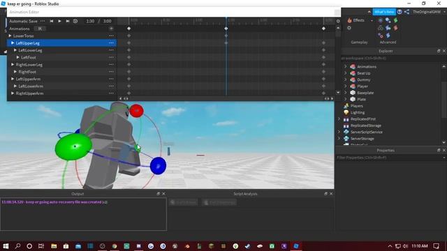447x251 pixels.
Task: Click the Properties filter field
Action: (391, 158)
